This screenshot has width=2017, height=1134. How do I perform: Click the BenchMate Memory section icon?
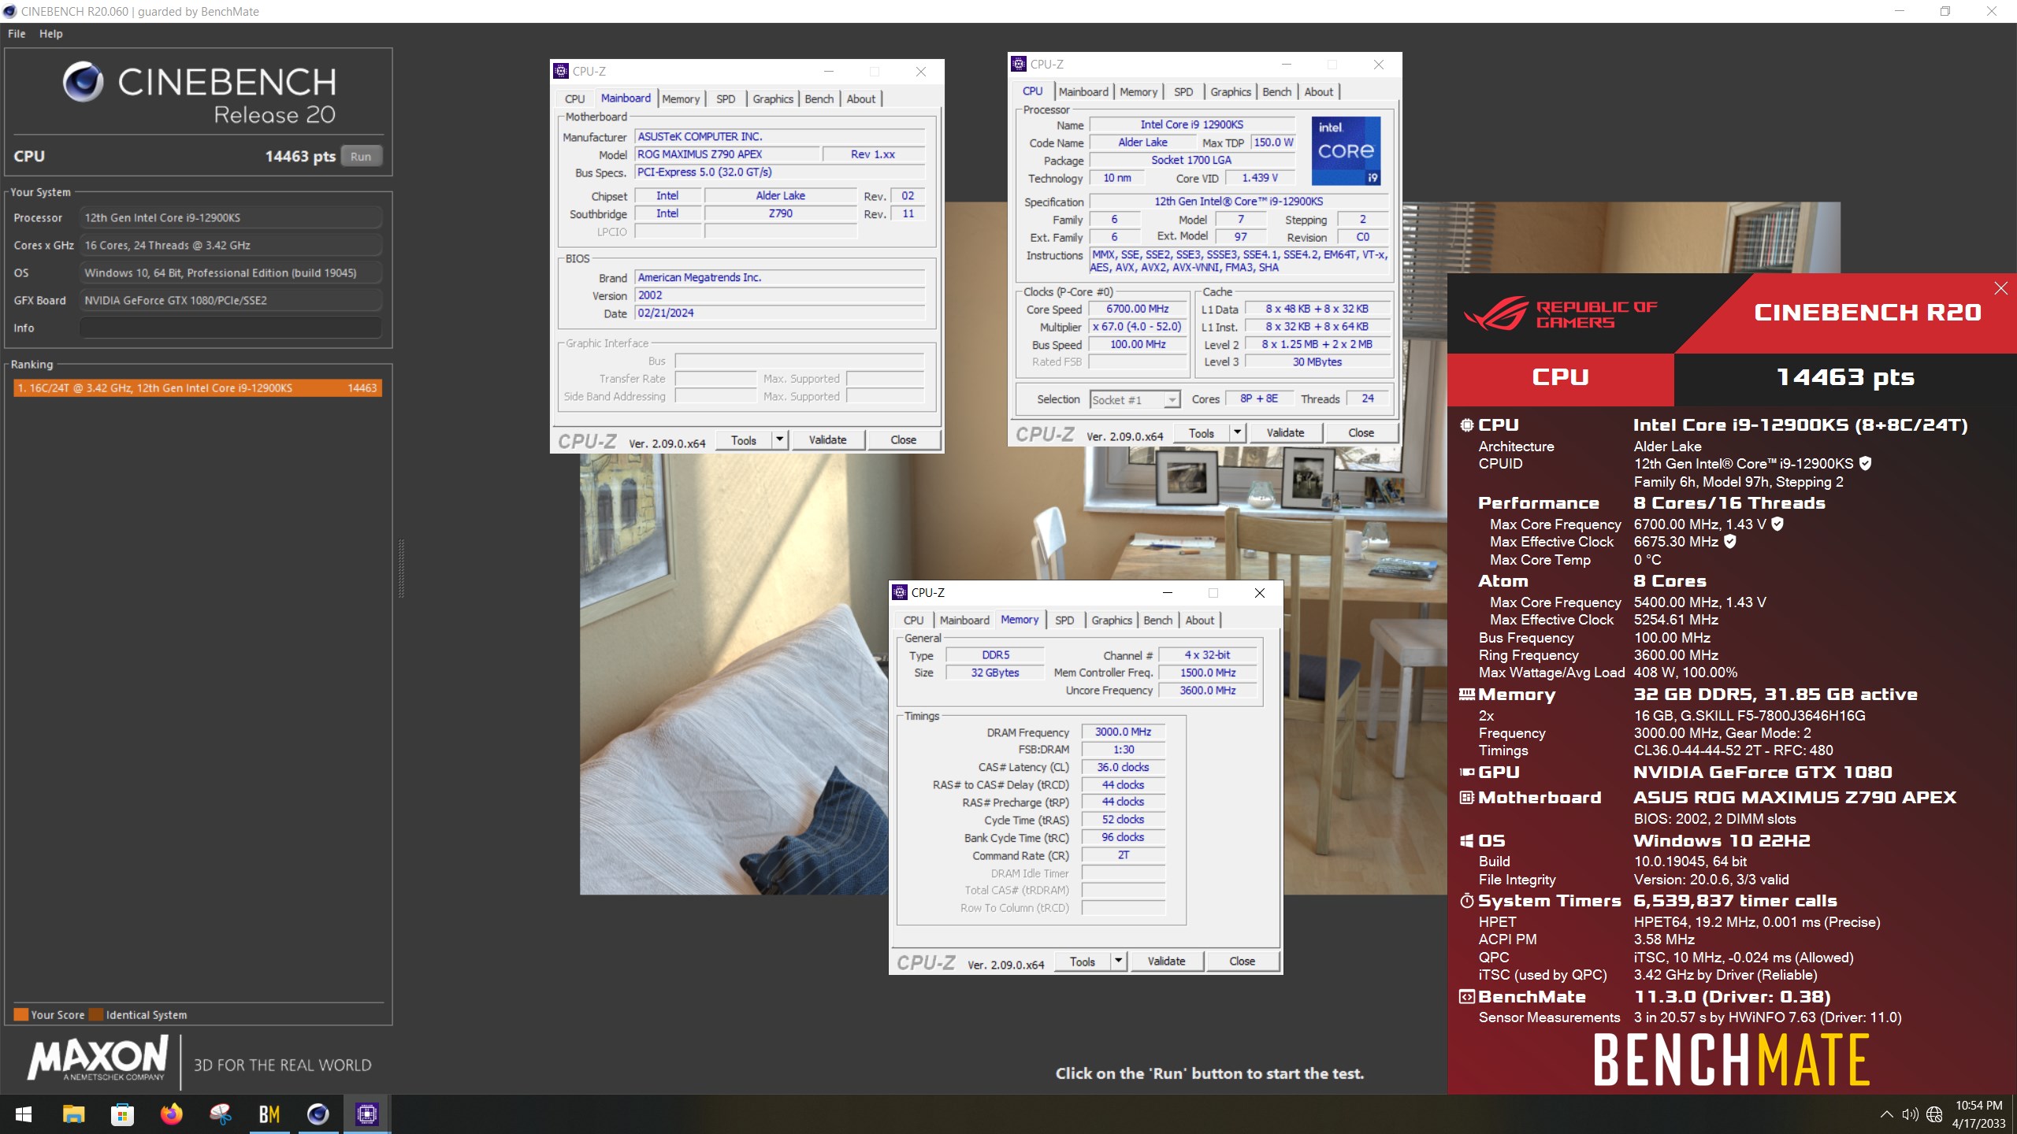(x=1466, y=695)
